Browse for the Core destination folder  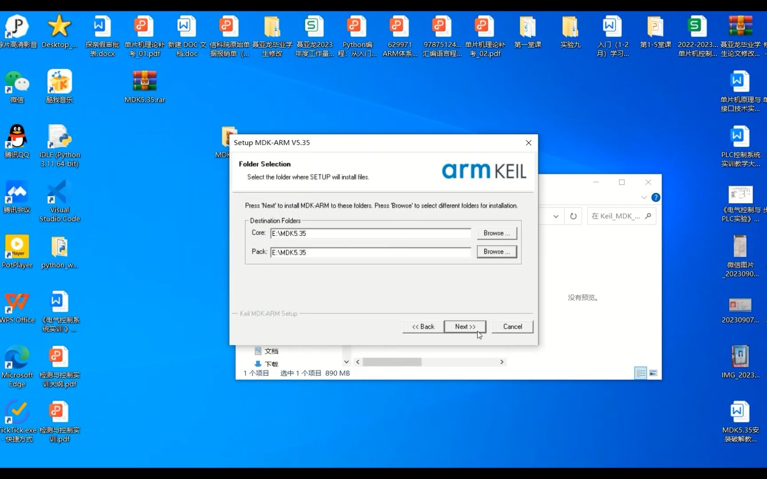click(x=496, y=233)
